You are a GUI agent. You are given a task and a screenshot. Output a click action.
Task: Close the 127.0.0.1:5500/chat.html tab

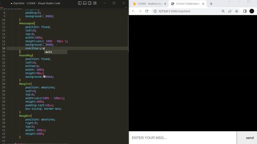click(203, 4)
